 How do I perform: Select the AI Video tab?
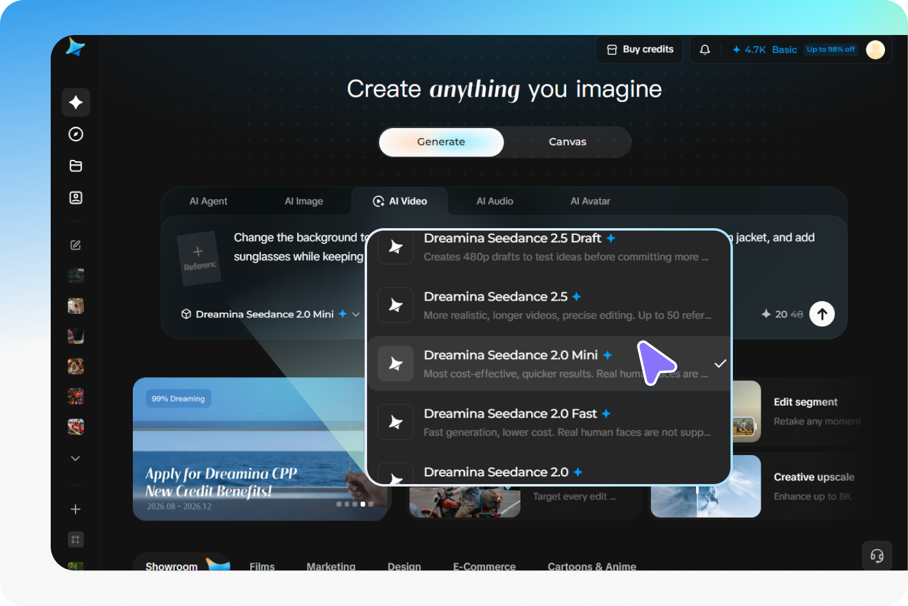(x=400, y=201)
